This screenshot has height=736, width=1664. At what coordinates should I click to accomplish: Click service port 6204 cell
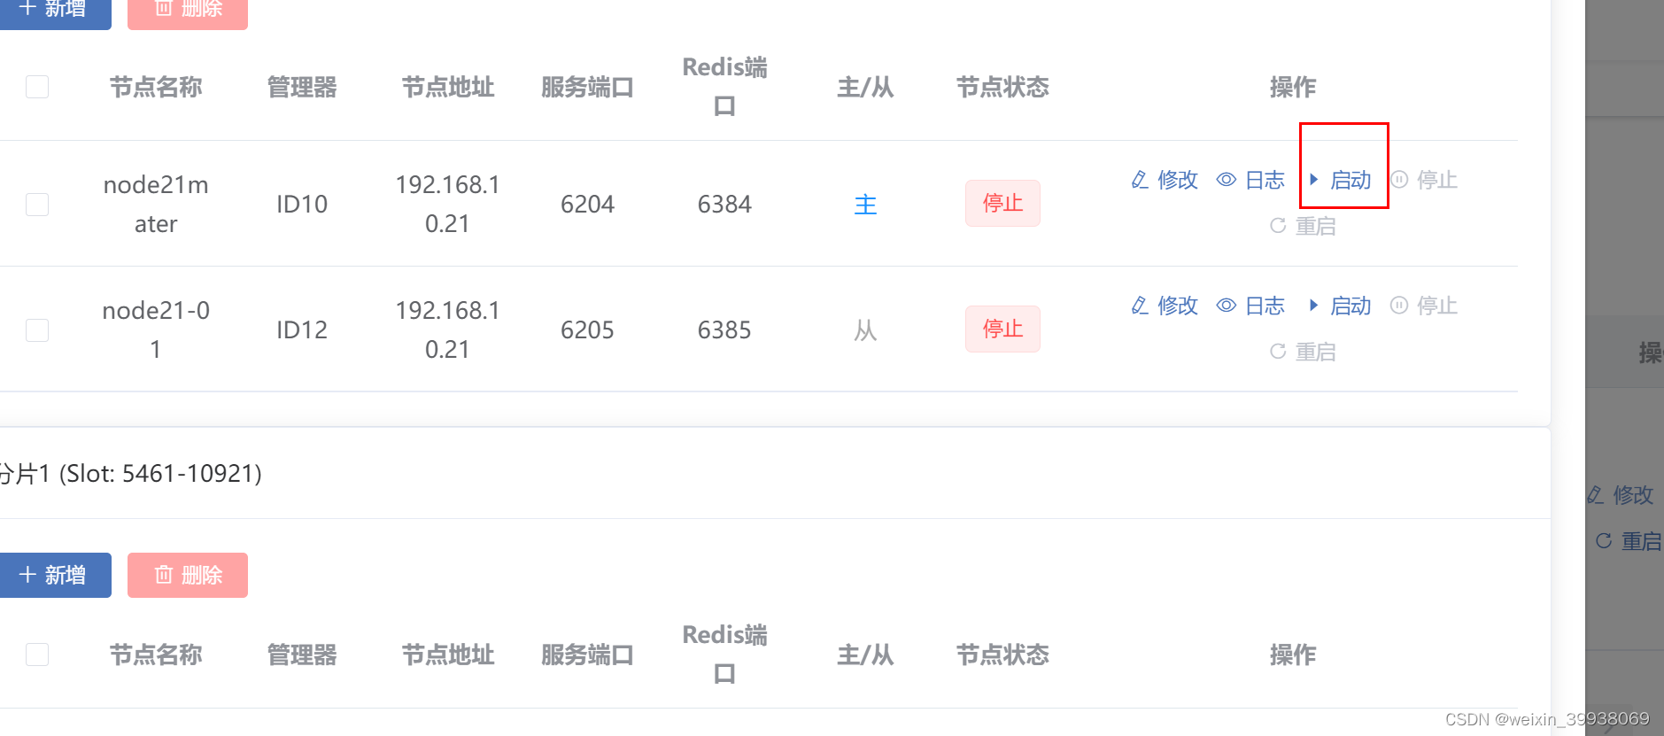[587, 205]
